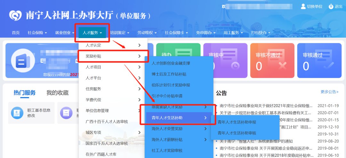Open 职工基本信息修改 service icon
The width and height of the screenshot is (346, 158).
coord(17,113)
